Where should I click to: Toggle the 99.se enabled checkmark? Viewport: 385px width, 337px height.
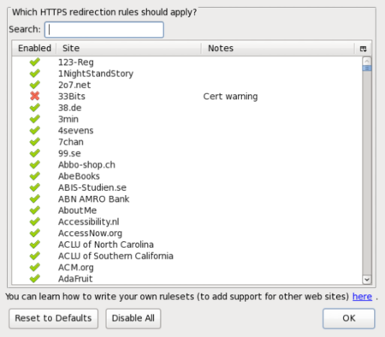pos(35,153)
